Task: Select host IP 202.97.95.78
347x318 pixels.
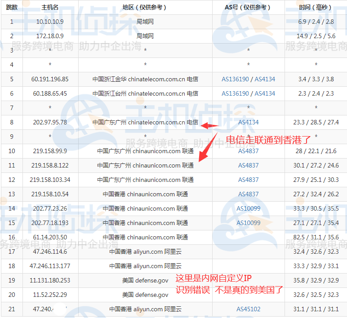Action: (50, 122)
